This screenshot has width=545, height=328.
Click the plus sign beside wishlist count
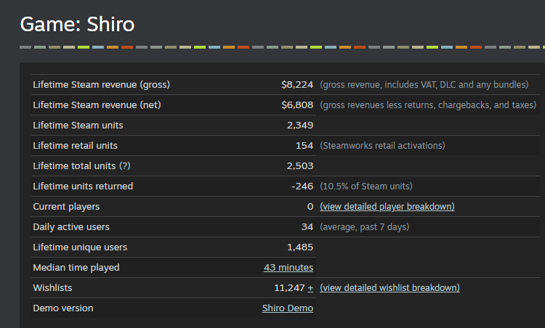(311, 288)
